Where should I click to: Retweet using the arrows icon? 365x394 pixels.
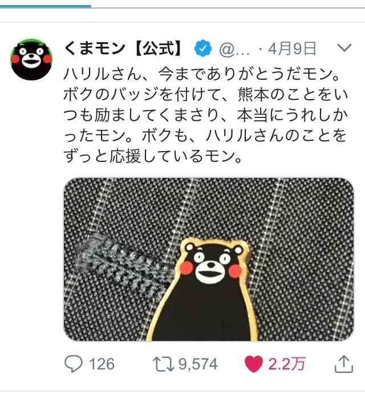coord(164,364)
